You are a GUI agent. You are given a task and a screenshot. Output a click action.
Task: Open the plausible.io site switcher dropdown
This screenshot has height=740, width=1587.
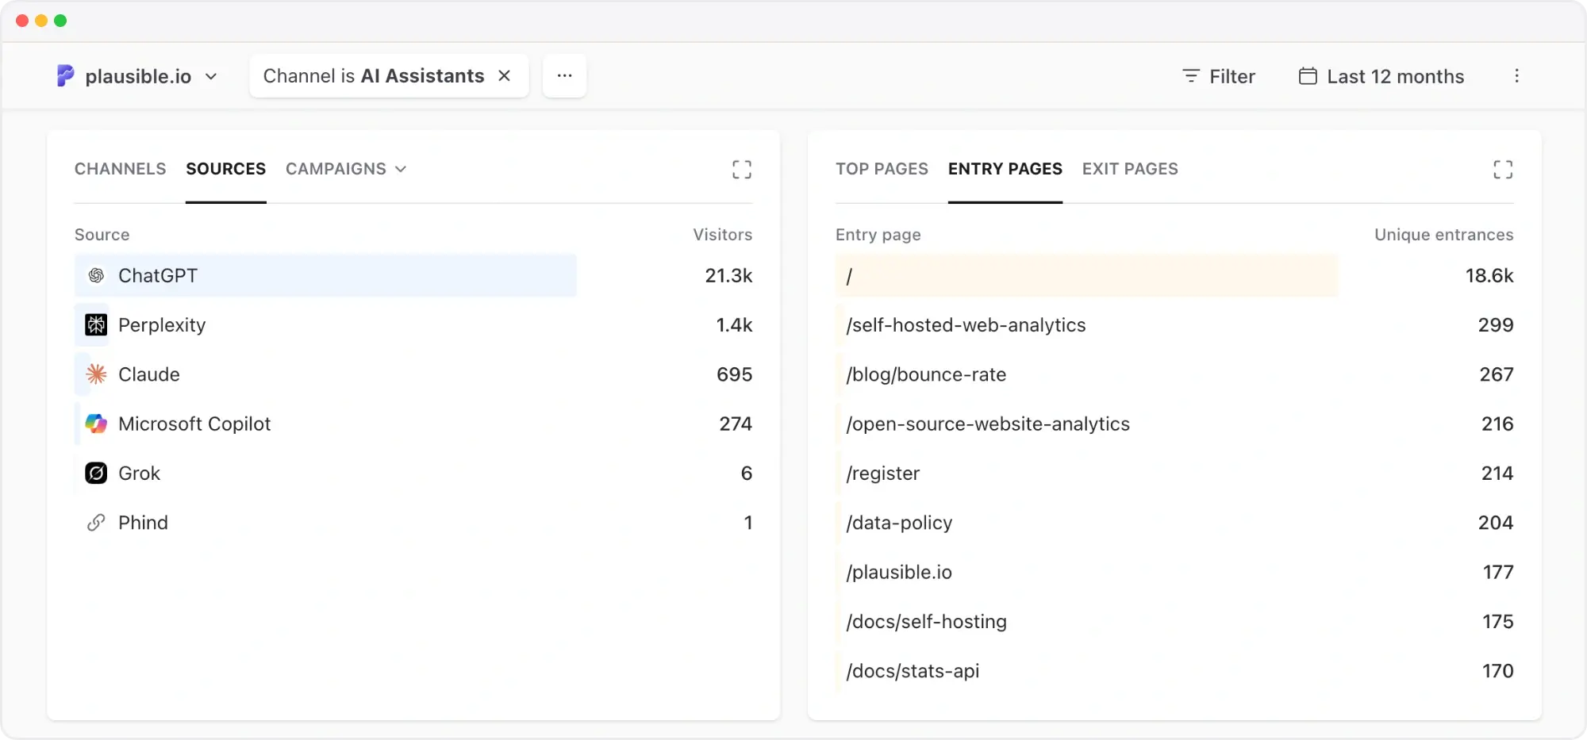tap(136, 76)
